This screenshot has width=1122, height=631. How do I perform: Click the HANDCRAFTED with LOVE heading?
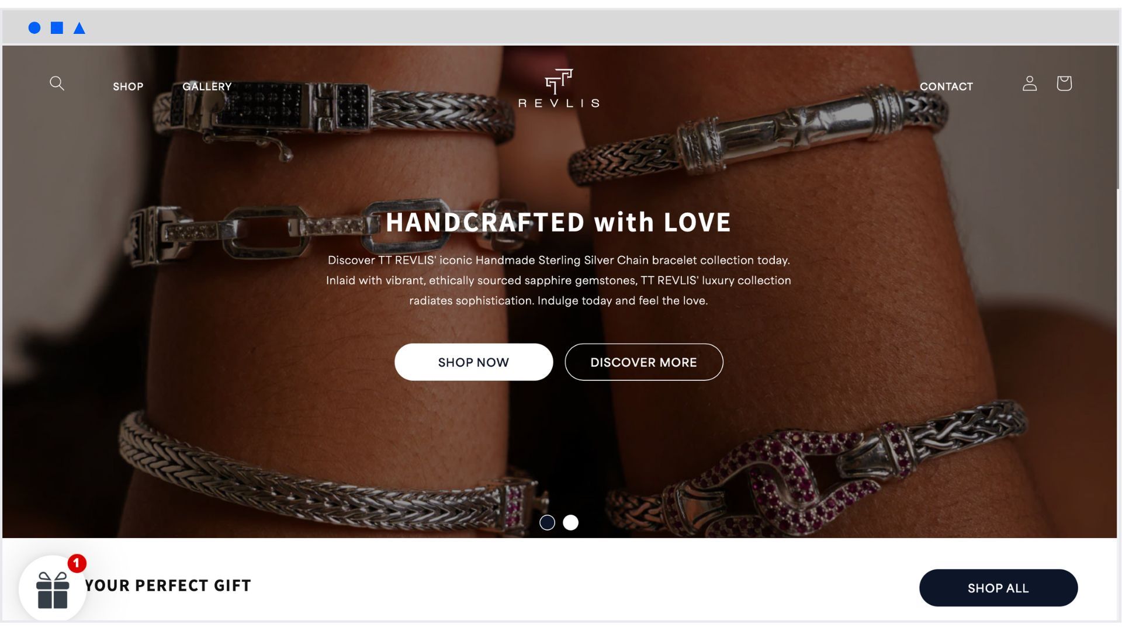[558, 222]
